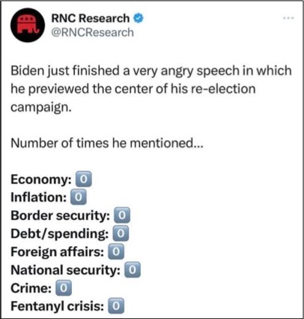Click the first tweet line about Biden's angry speech
Viewport: 304px width, 319px height.
click(151, 71)
